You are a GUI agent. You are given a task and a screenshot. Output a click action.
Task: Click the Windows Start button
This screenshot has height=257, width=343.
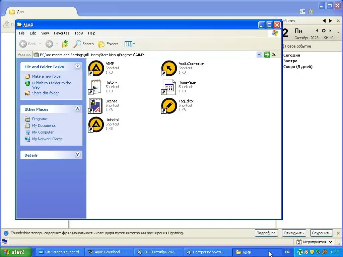(16, 252)
